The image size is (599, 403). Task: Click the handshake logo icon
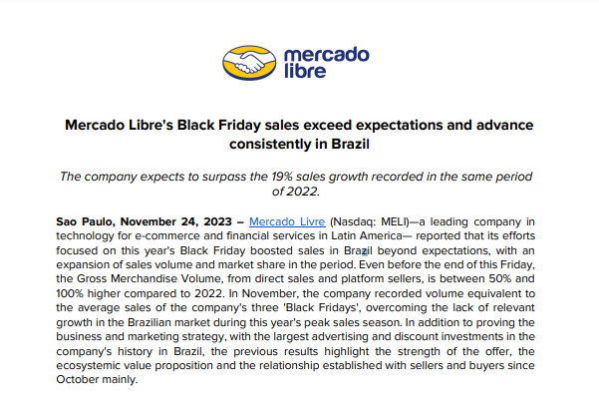pyautogui.click(x=249, y=63)
